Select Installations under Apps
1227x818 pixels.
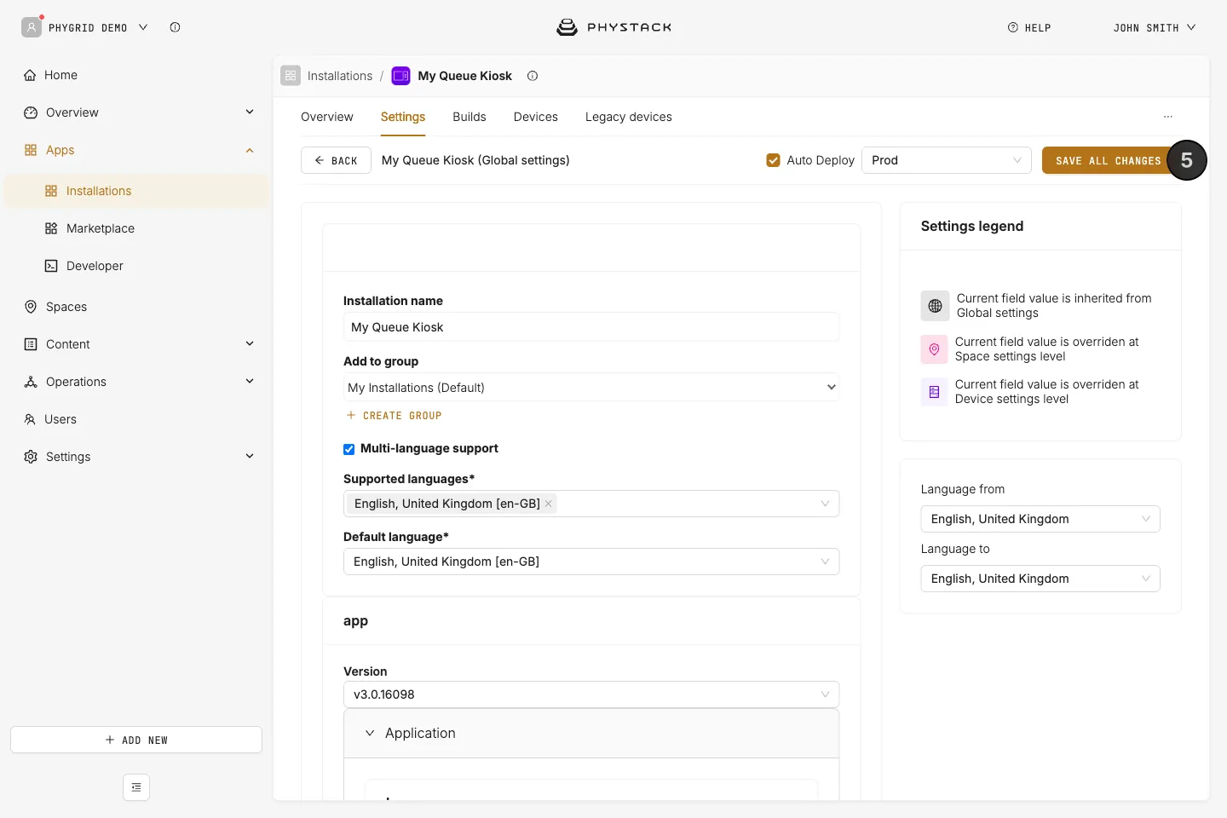coord(136,191)
